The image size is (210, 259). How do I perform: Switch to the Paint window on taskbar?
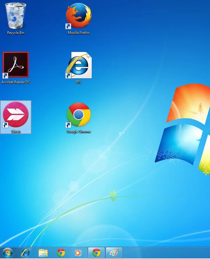point(114,253)
